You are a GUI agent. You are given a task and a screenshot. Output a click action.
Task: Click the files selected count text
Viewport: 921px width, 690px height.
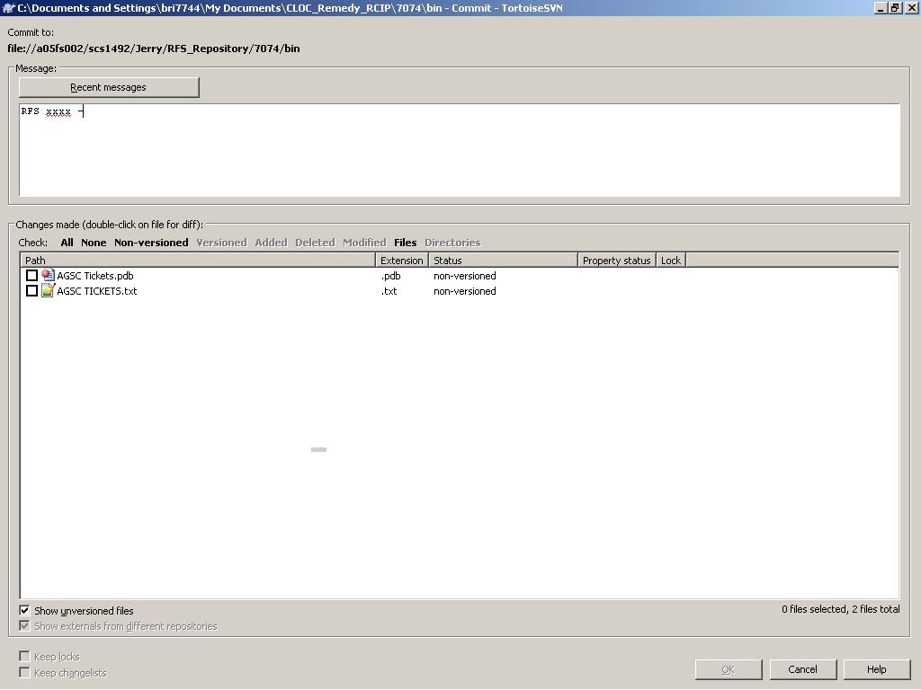tap(841, 609)
